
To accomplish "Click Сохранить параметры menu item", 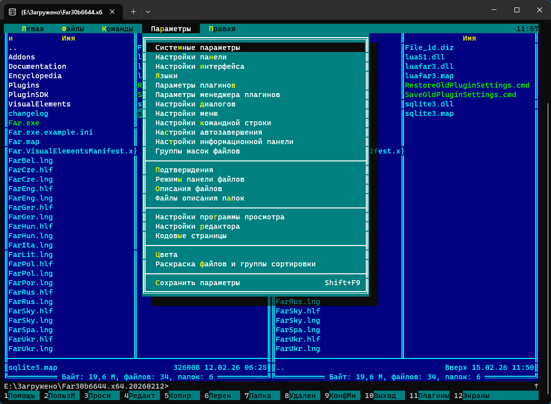I will [198, 283].
